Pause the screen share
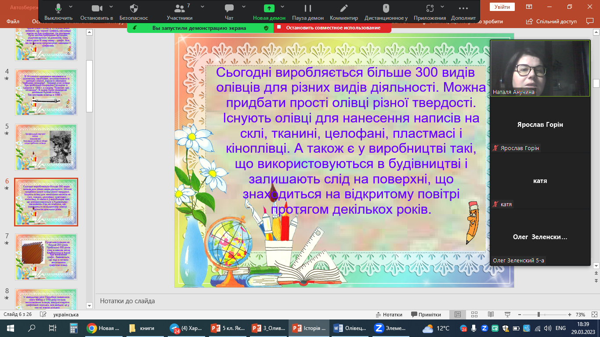The width and height of the screenshot is (600, 337). click(x=308, y=12)
